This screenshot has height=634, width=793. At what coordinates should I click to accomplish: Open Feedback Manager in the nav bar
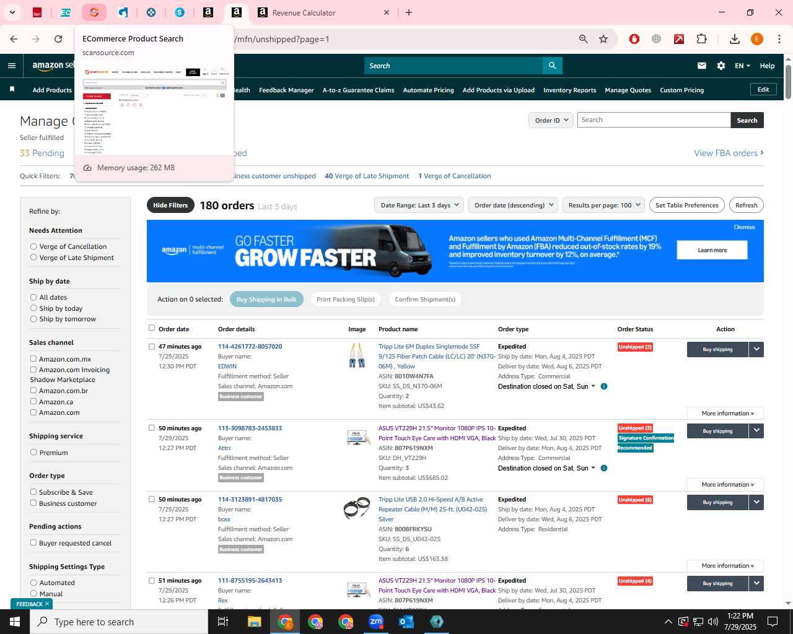point(286,90)
